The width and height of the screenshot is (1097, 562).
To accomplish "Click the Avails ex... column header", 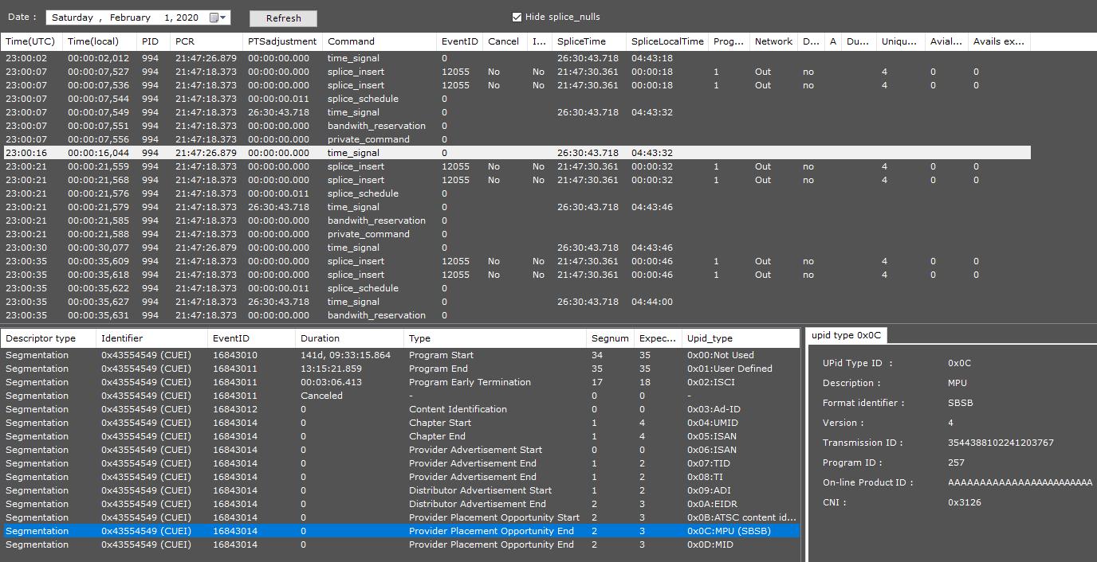I will click(999, 41).
